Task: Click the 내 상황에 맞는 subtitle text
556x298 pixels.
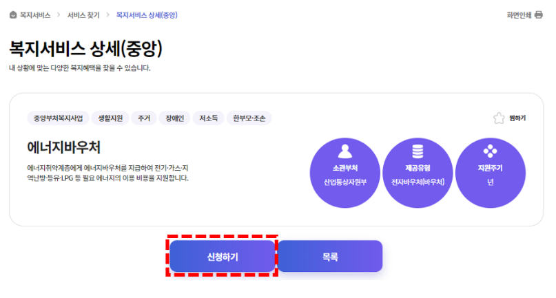Action: (x=80, y=67)
